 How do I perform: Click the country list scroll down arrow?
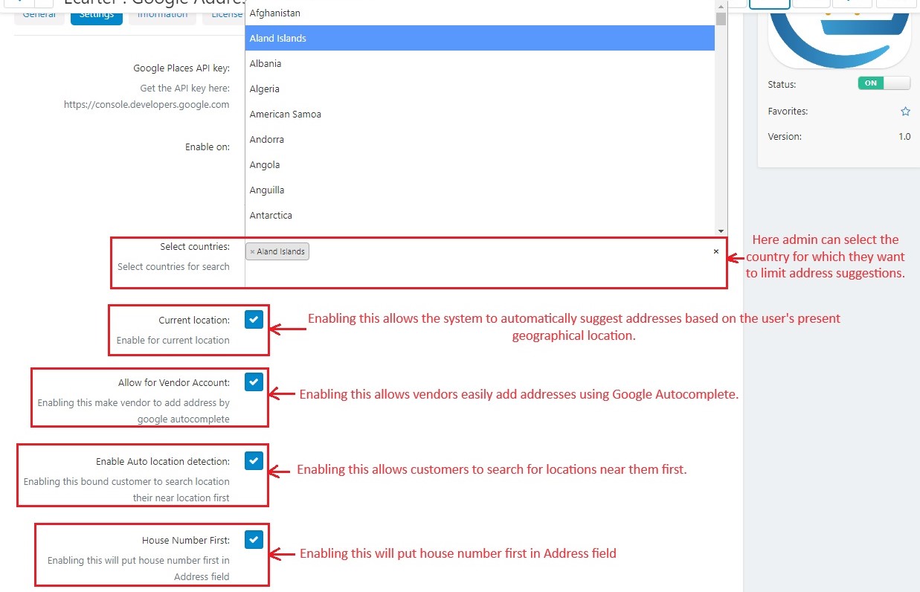pyautogui.click(x=721, y=231)
